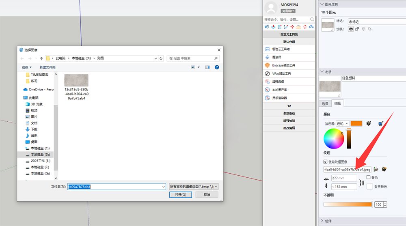
Task: Enable the 着色 colorize checkbox
Action: coord(368,177)
